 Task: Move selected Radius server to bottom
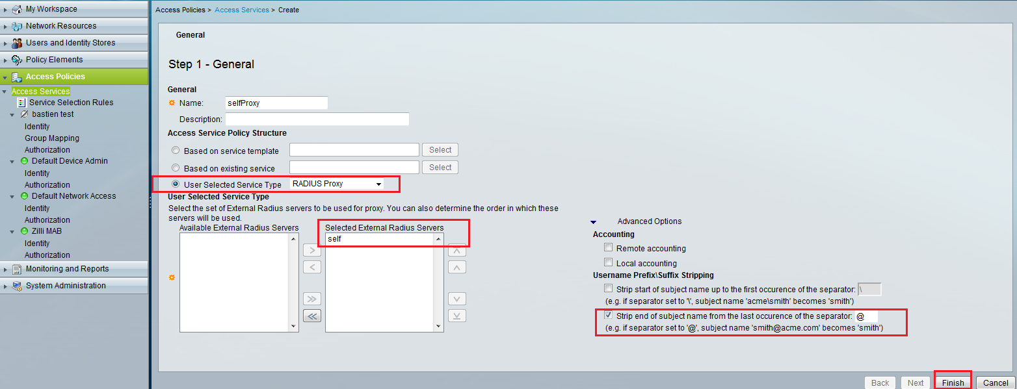tap(457, 316)
